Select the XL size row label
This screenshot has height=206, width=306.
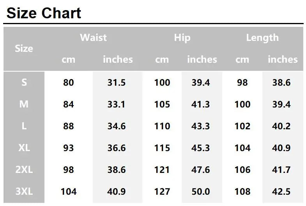coord(24,148)
